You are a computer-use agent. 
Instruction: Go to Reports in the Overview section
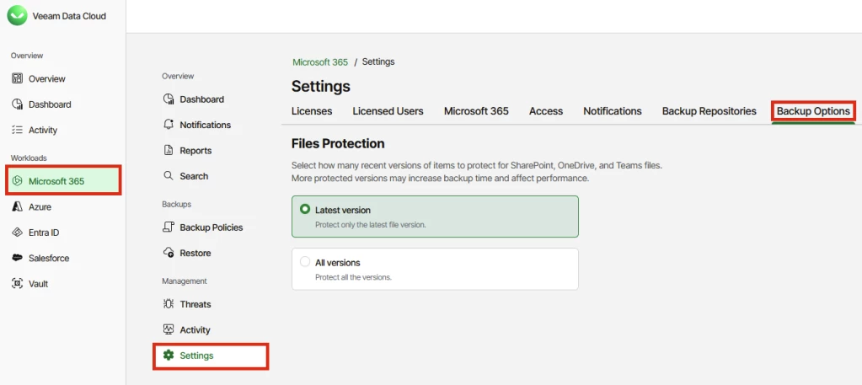tap(195, 151)
